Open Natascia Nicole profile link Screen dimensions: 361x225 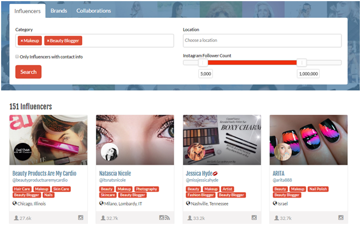[x=115, y=173]
